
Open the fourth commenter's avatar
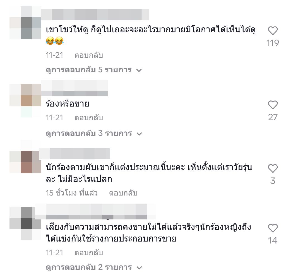[25, 223]
